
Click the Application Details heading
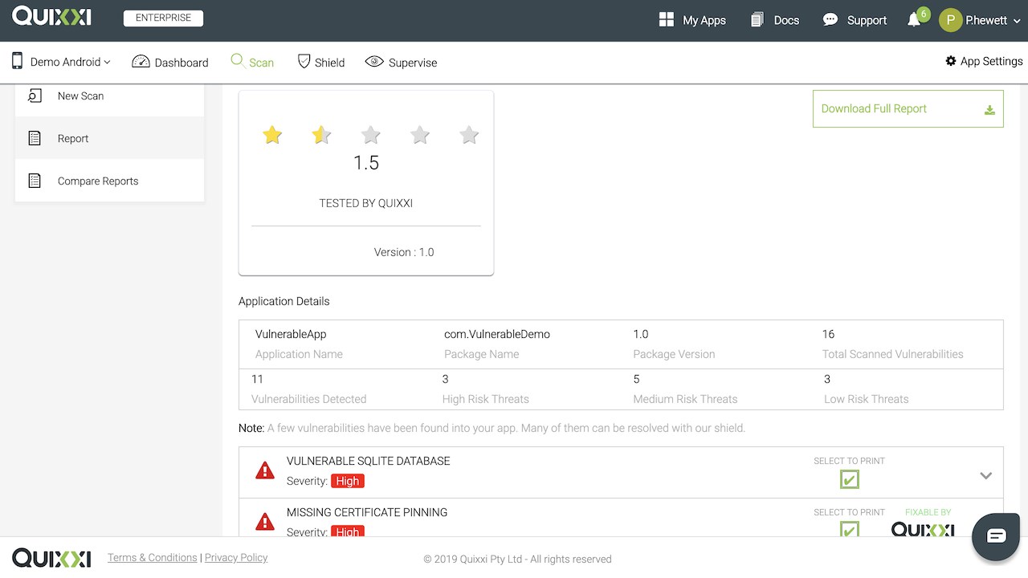pyautogui.click(x=284, y=301)
